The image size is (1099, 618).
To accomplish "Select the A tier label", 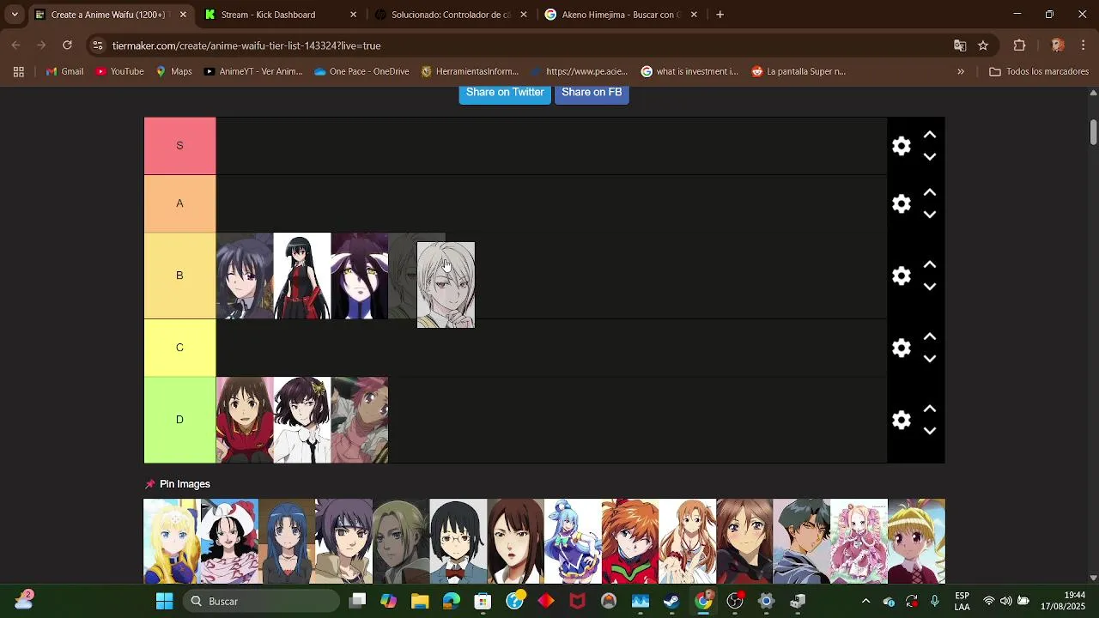I will (179, 203).
